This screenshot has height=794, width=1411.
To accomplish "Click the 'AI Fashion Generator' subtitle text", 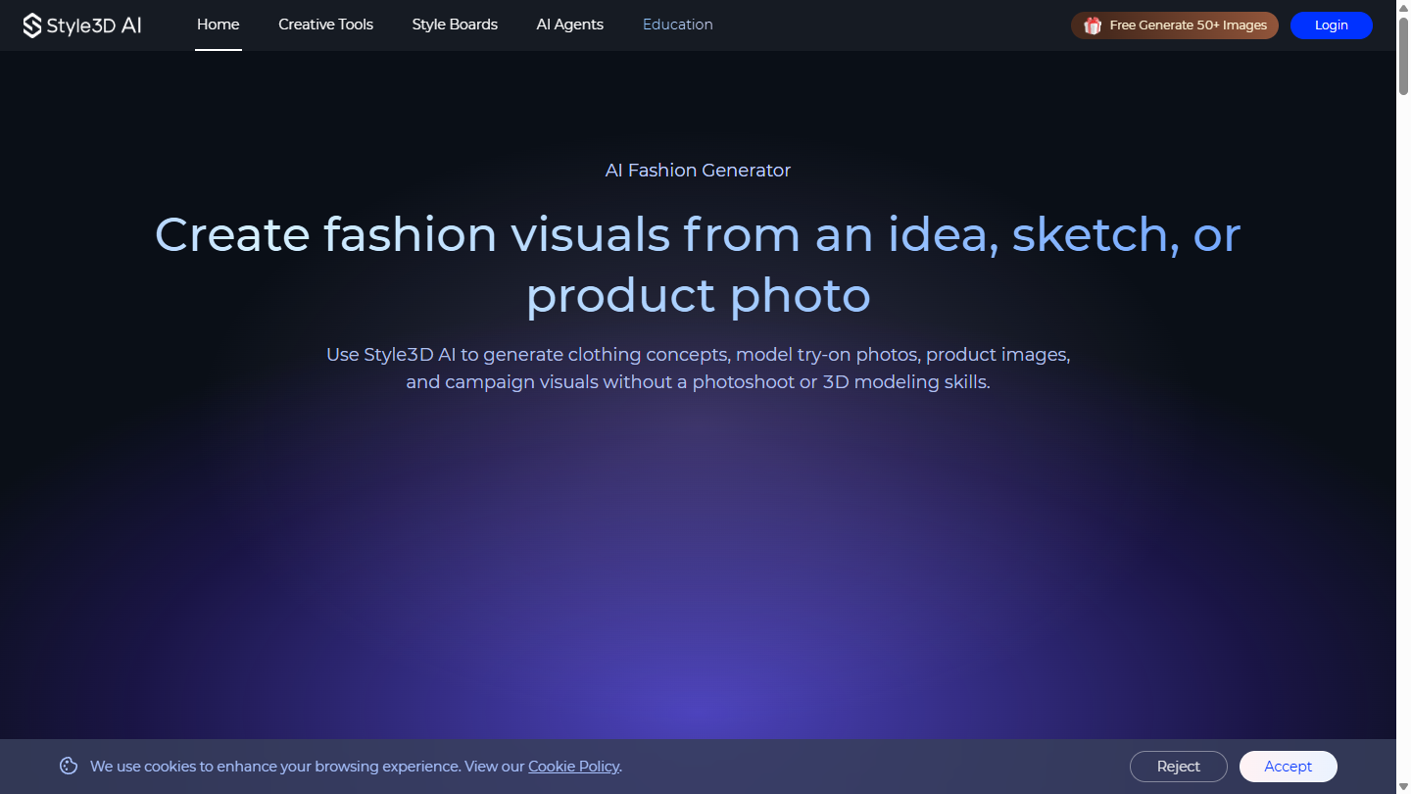I will point(698,171).
